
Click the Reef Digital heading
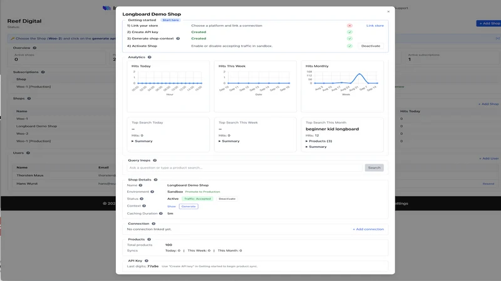[24, 21]
